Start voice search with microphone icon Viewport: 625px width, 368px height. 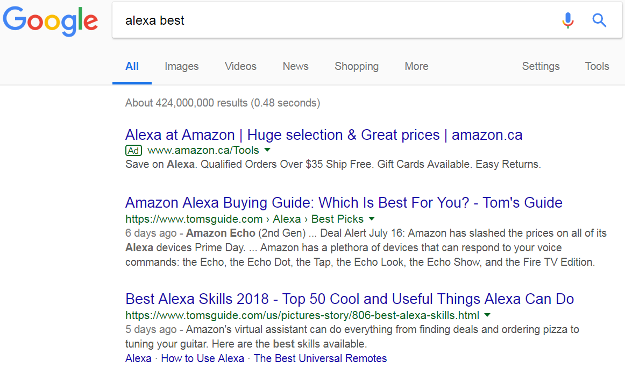568,21
